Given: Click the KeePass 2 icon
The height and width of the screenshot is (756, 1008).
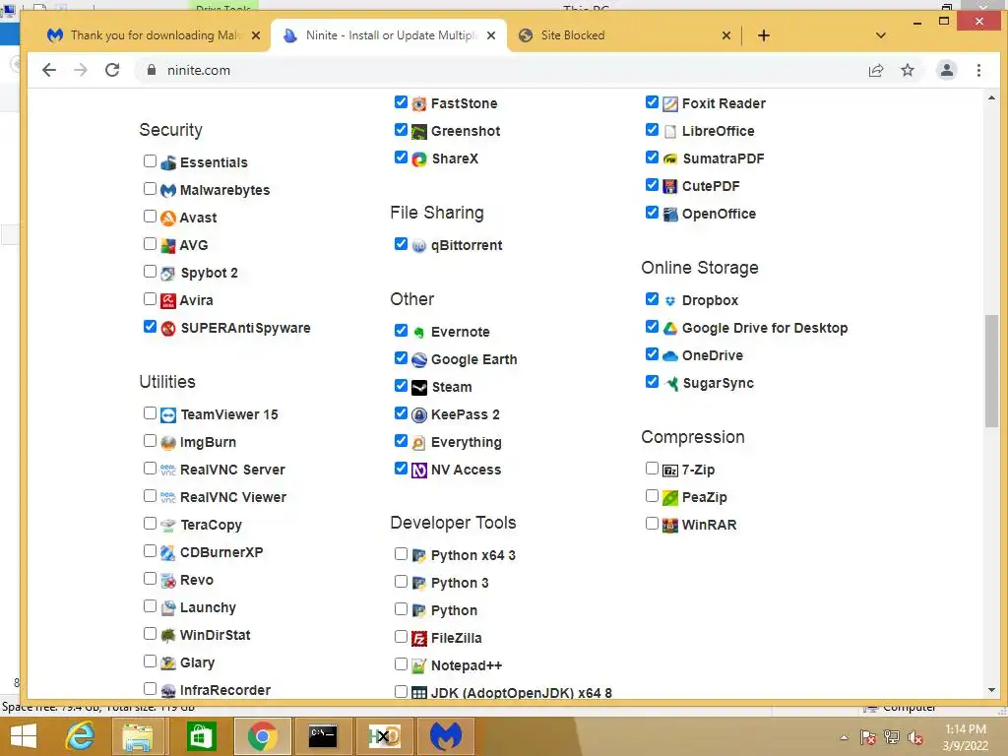Looking at the screenshot, I should click(419, 415).
